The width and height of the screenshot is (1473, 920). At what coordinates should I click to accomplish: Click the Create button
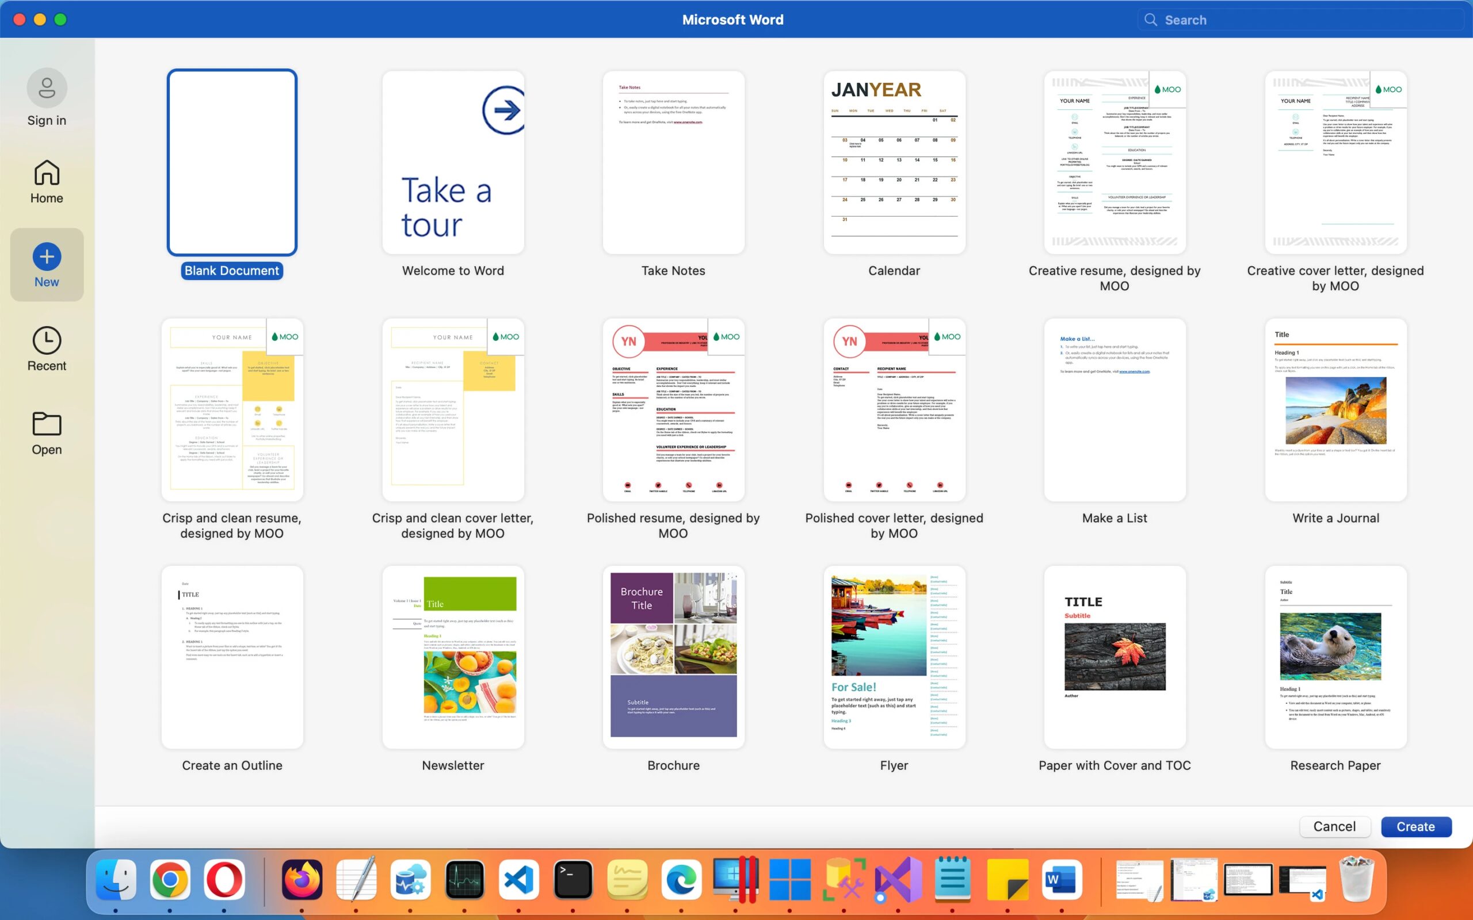tap(1416, 826)
